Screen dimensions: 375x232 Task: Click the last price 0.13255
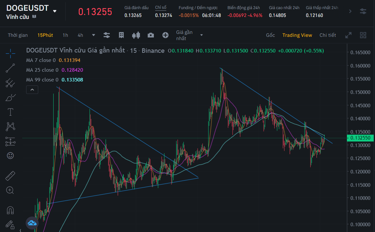coord(95,12)
